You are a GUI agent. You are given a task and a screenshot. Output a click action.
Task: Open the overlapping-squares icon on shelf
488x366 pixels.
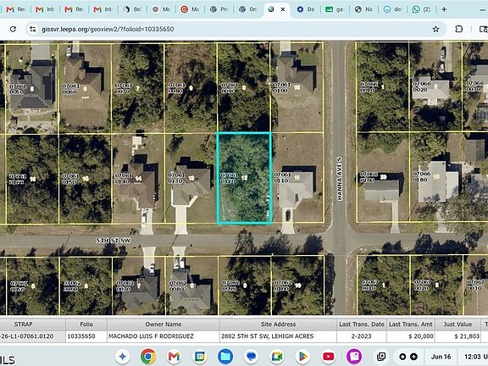(381, 357)
